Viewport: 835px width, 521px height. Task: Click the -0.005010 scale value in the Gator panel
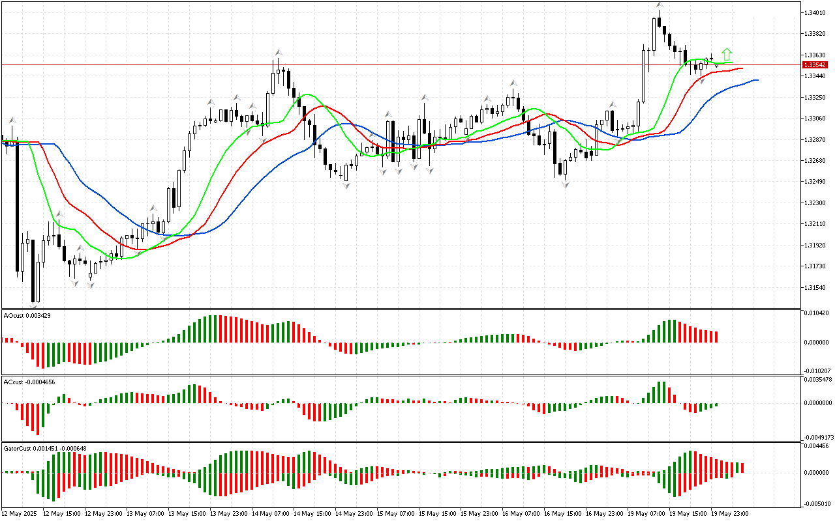[x=817, y=503]
